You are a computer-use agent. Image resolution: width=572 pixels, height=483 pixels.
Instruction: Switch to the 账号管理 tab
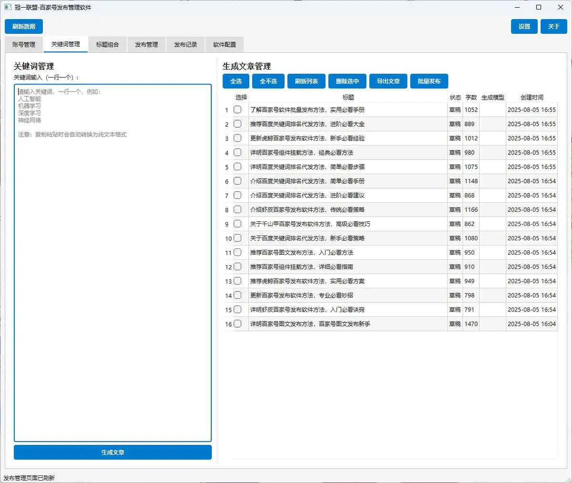tap(24, 44)
